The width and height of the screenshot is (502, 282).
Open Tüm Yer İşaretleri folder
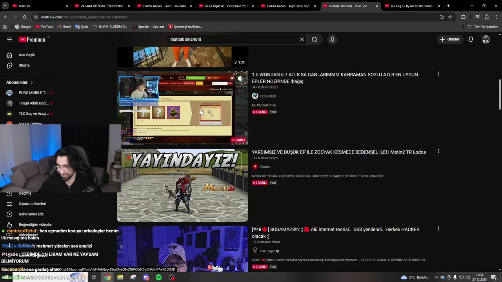click(483, 27)
